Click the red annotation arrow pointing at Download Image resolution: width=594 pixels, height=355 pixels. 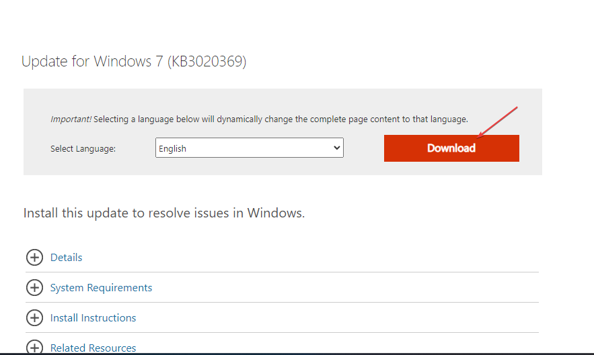pos(498,121)
